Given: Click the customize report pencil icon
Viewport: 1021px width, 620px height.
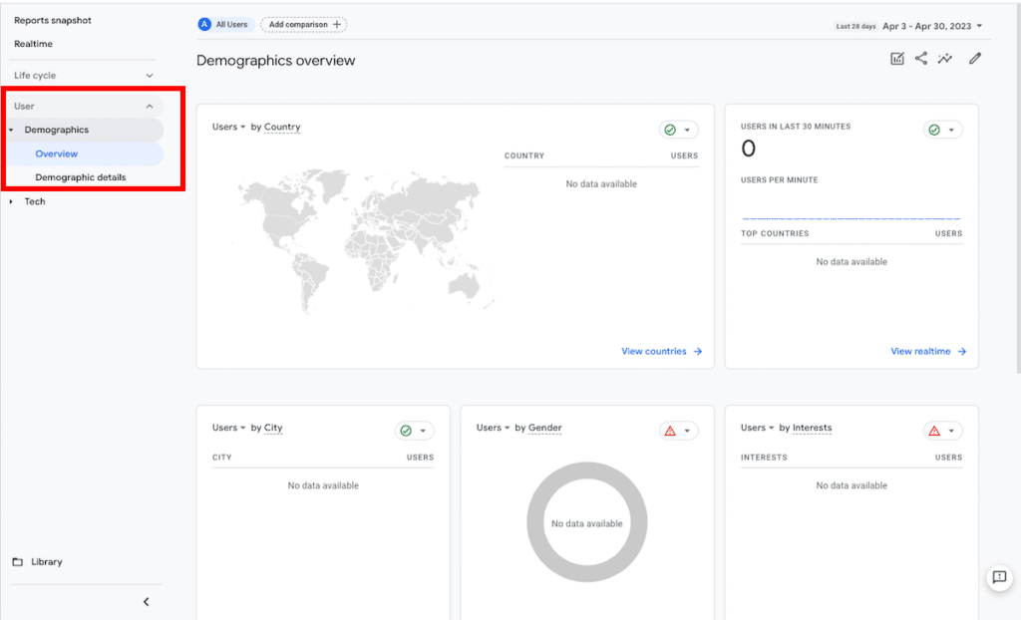Looking at the screenshot, I should pyautogui.click(x=975, y=59).
